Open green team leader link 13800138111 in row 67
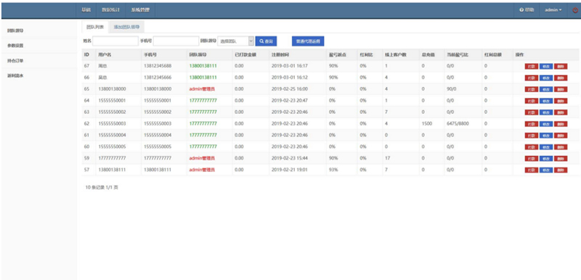 pos(203,66)
